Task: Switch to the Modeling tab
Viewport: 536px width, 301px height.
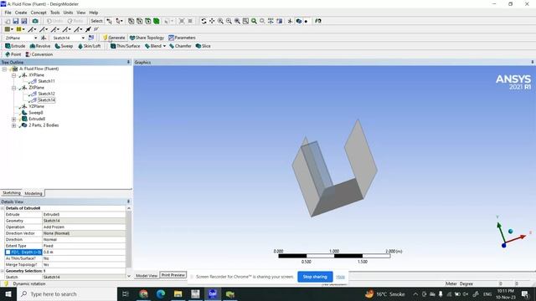Action: [33, 193]
